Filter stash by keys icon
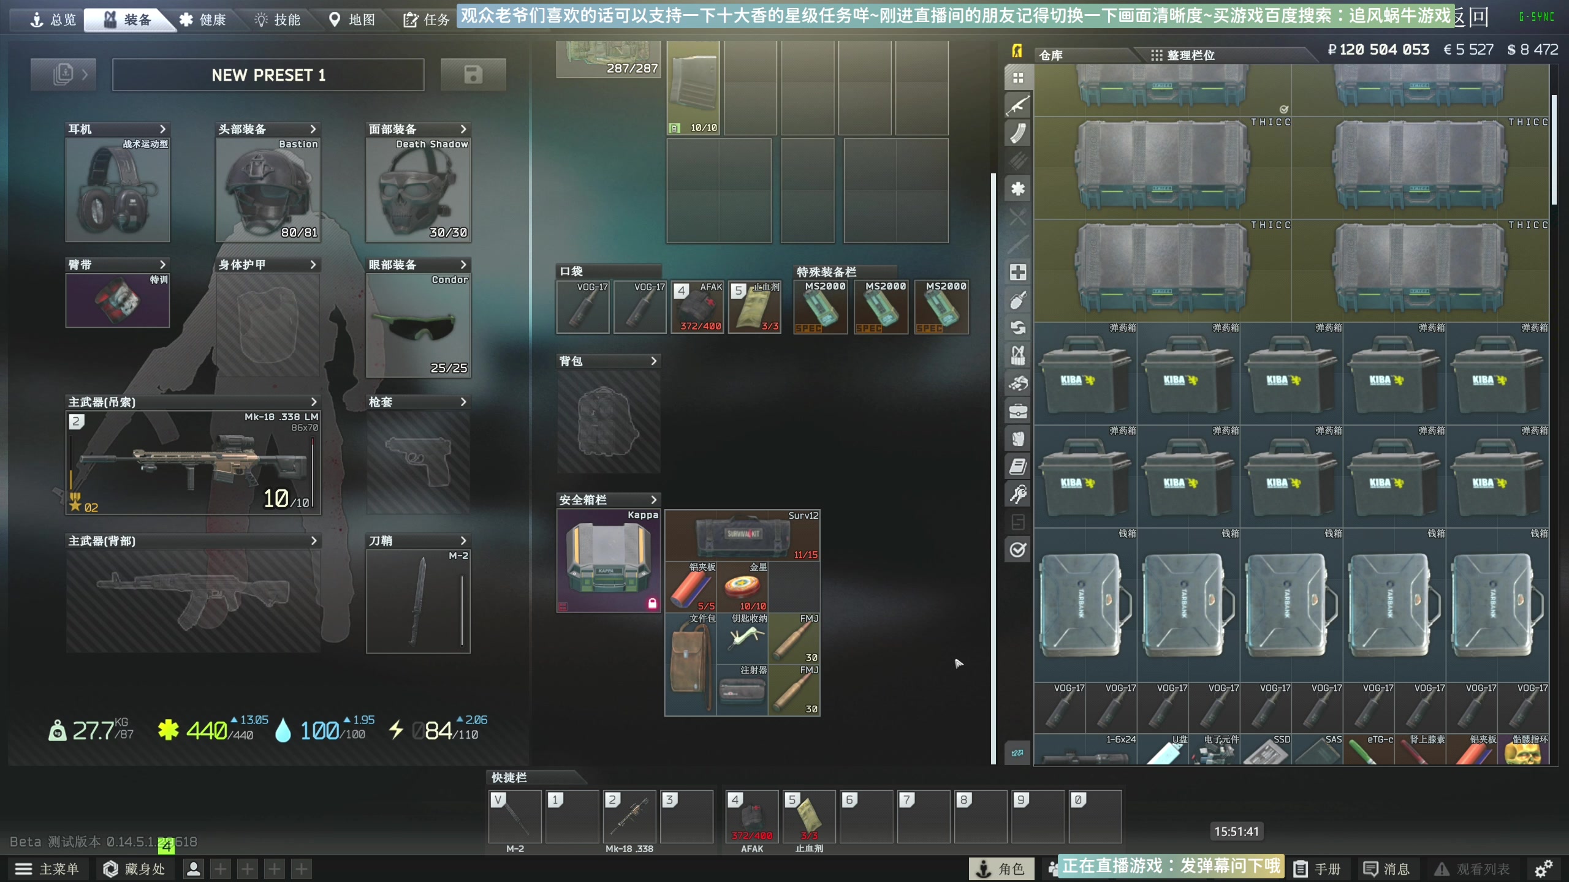This screenshot has height=882, width=1569. pos(1018,494)
